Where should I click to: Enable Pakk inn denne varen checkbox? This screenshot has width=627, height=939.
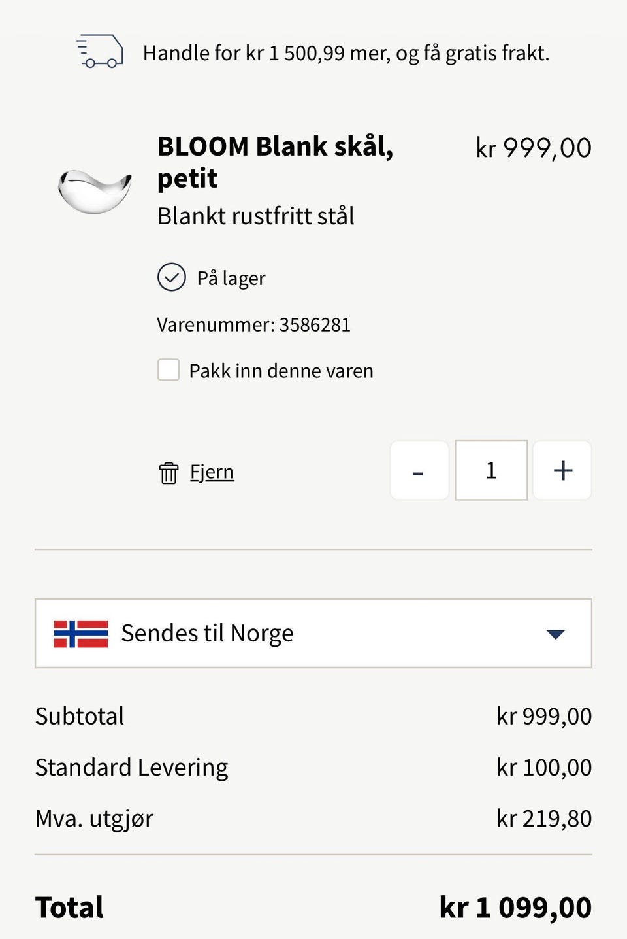[169, 369]
